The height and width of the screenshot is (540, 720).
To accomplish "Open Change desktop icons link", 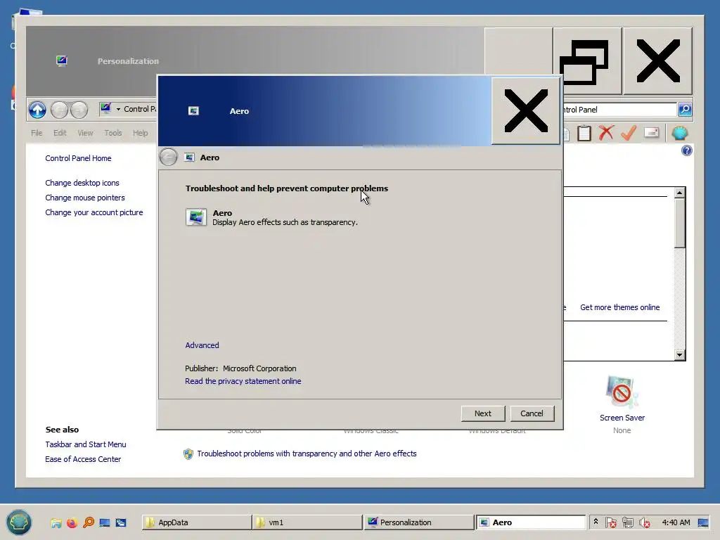I will pos(82,183).
